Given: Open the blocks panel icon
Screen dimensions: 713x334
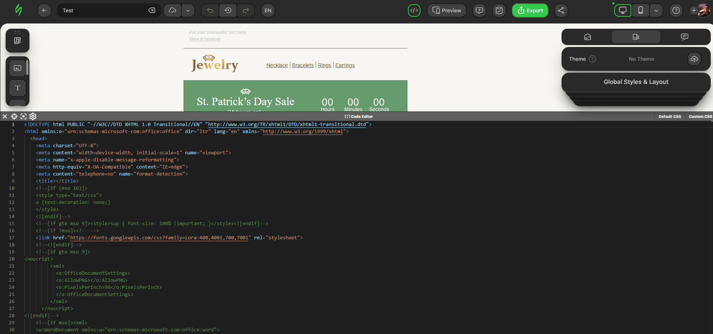Looking at the screenshot, I should pyautogui.click(x=18, y=41).
